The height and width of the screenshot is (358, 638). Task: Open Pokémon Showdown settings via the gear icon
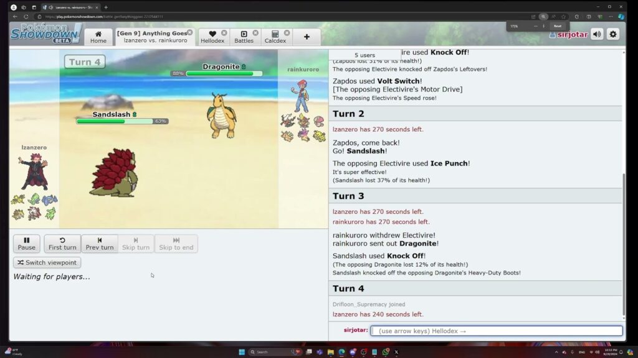[x=613, y=34]
